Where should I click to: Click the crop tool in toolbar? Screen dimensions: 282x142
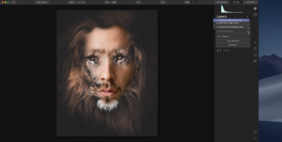coord(138,2)
